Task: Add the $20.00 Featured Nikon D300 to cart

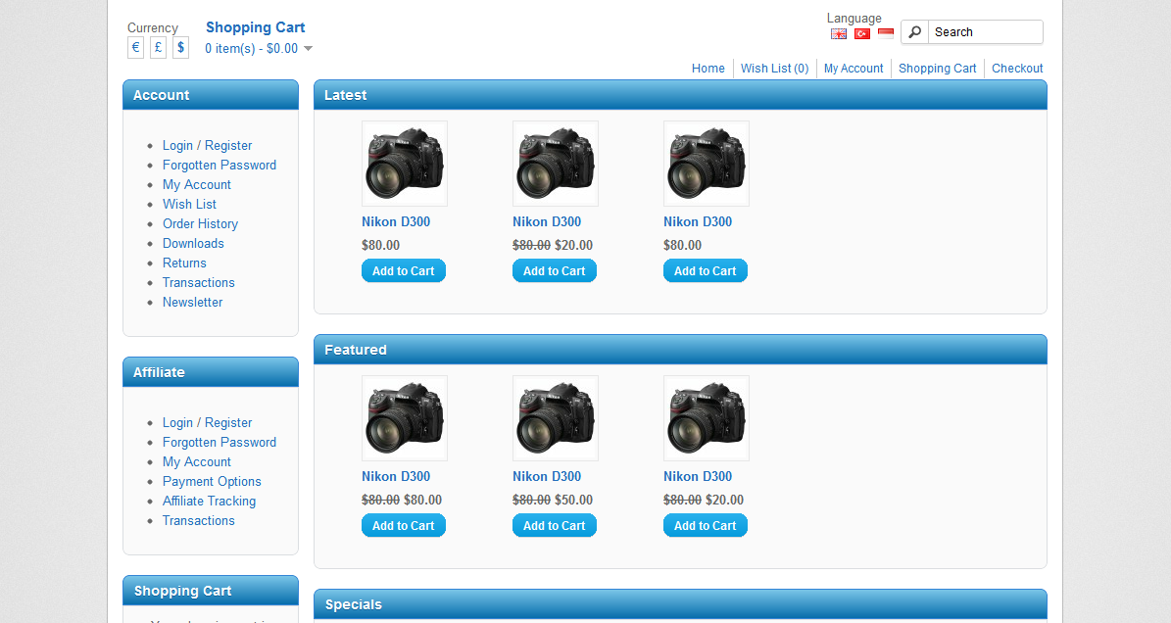Action: tap(705, 525)
